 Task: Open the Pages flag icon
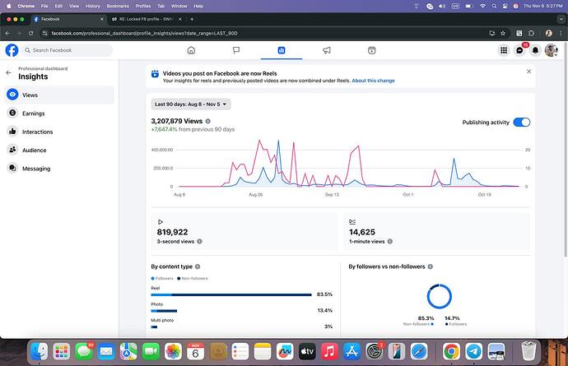click(236, 50)
